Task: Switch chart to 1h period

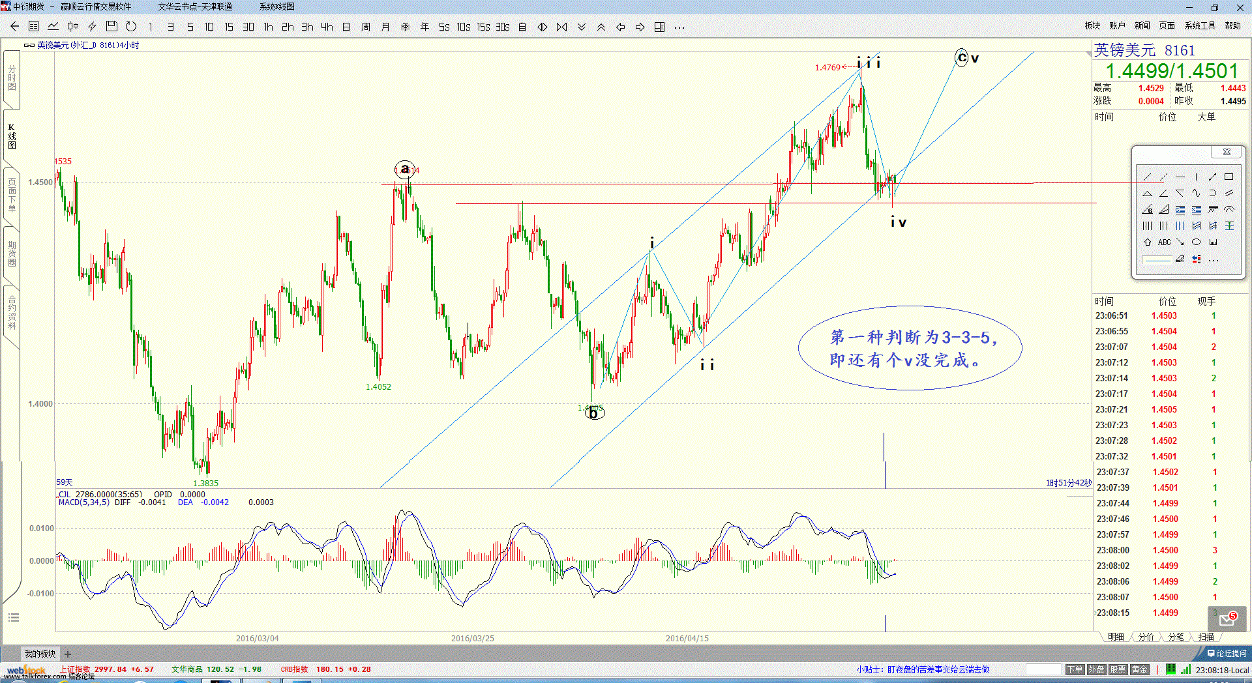Action: click(268, 27)
